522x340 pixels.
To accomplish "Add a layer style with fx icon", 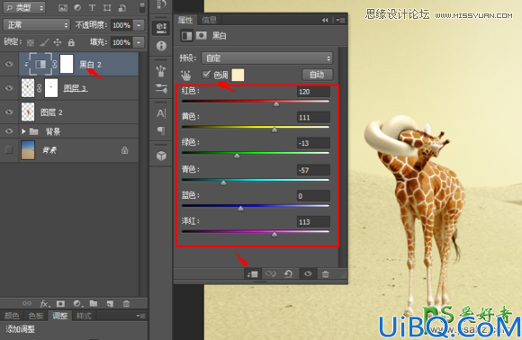I will click(45, 303).
